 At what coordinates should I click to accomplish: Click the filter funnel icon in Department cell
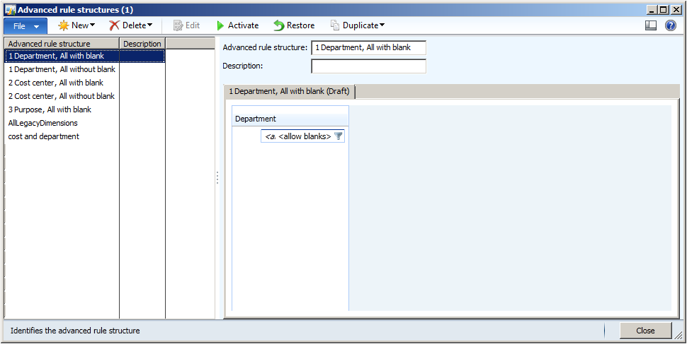(339, 136)
